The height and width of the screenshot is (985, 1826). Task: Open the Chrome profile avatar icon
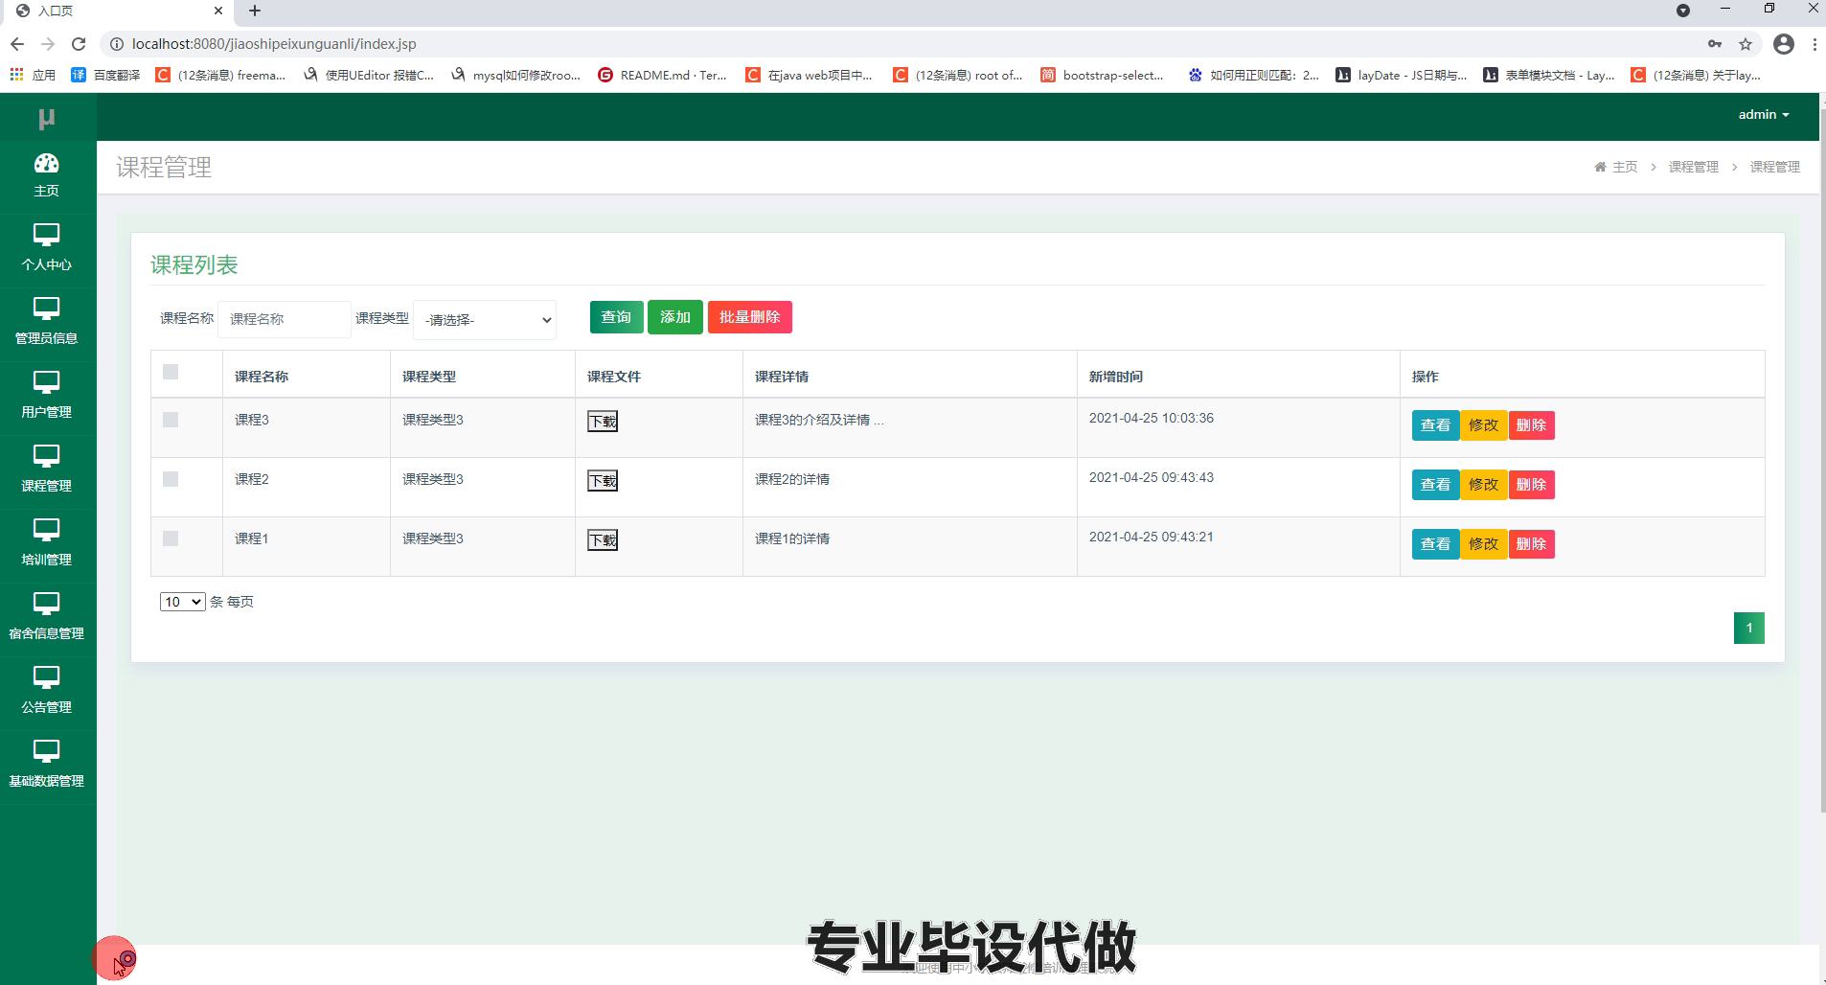pyautogui.click(x=1783, y=44)
